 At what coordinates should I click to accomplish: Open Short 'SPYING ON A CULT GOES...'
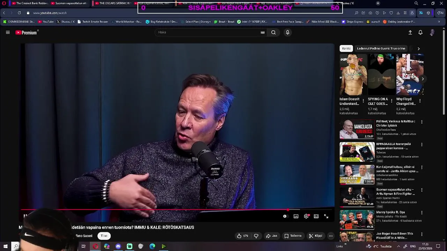coord(381,75)
